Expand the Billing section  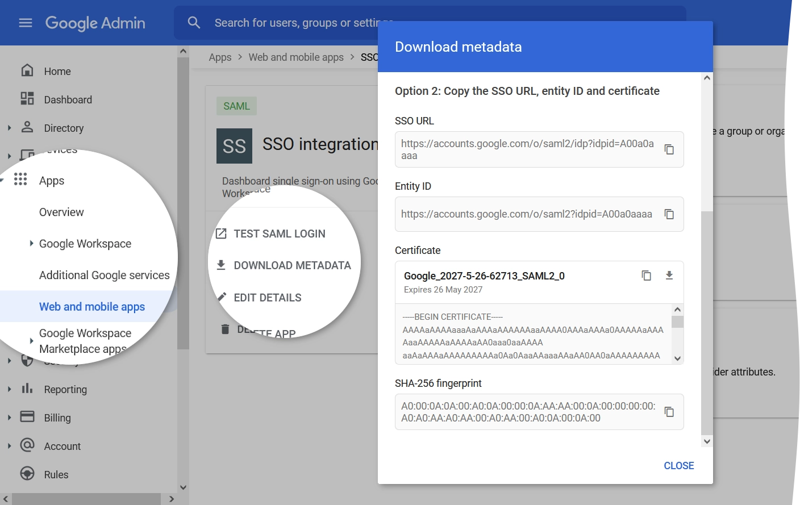[9, 418]
